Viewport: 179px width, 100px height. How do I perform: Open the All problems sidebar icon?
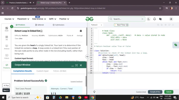click(x=7, y=38)
